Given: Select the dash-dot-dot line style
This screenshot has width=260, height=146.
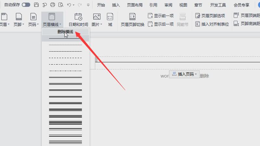Looking at the screenshot, I should (x=66, y=71).
